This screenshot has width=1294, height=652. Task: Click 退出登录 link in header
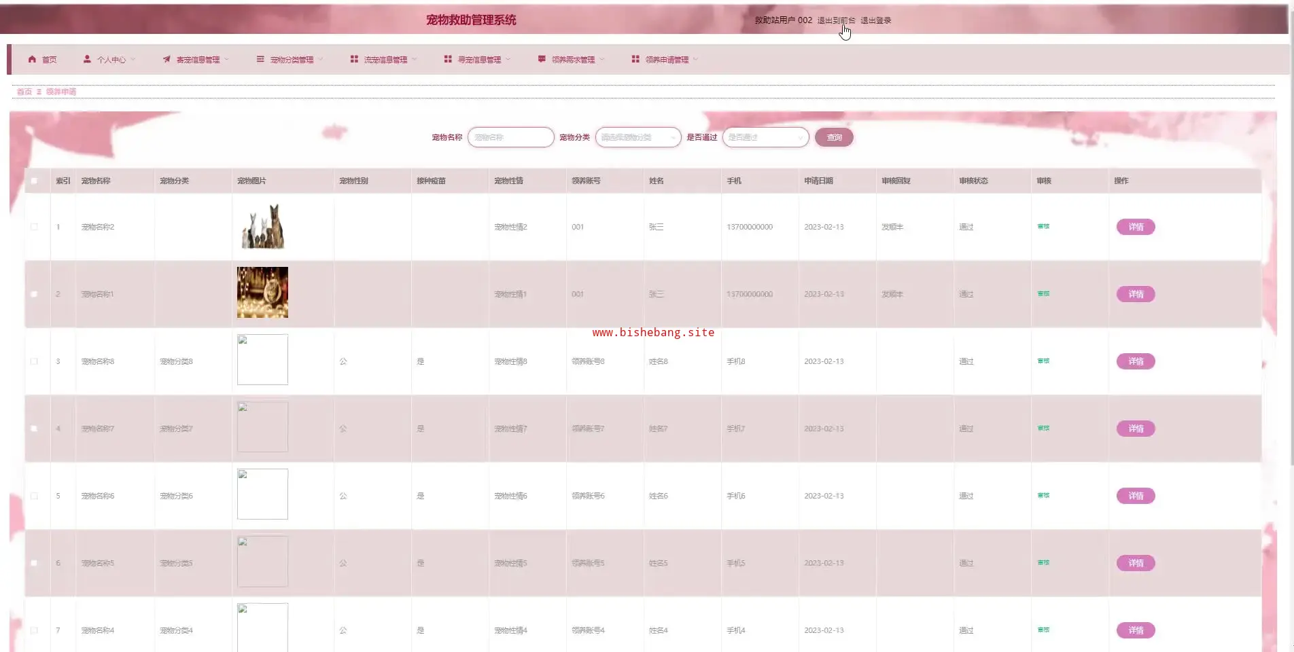pyautogui.click(x=876, y=20)
